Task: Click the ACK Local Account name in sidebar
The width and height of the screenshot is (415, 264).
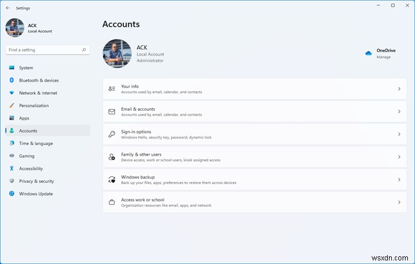Action: point(40,28)
